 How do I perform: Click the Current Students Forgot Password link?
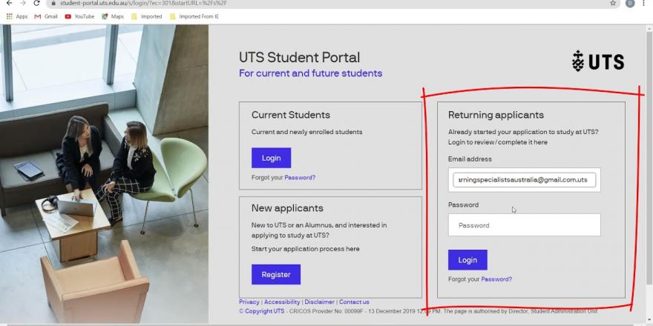(300, 178)
